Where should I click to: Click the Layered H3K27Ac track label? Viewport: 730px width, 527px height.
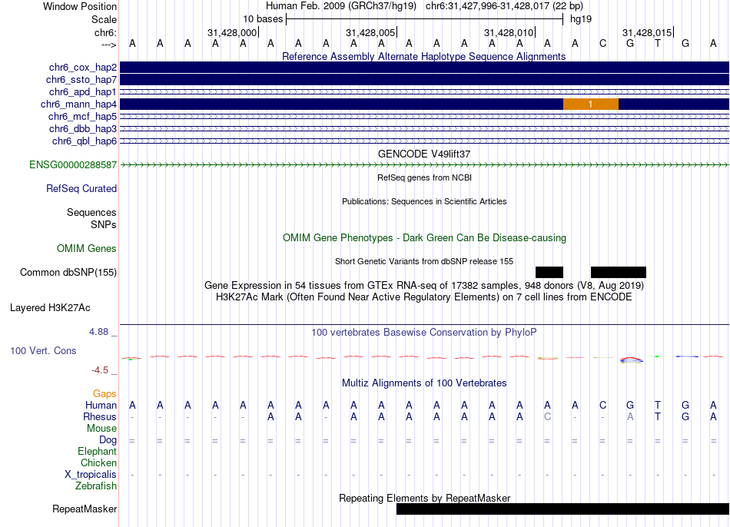click(50, 308)
